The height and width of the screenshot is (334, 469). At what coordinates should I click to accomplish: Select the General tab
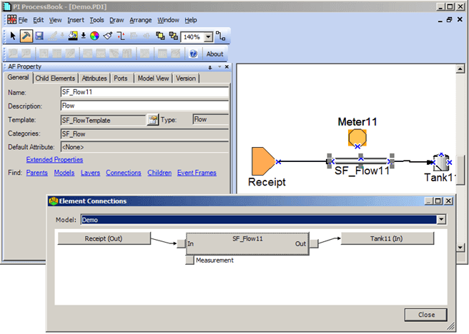19,77
